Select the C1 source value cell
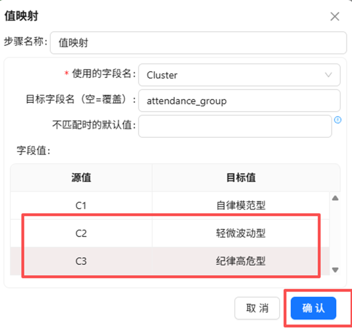This screenshot has width=352, height=331. 81,205
